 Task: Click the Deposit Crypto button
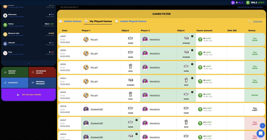pyautogui.click(x=15, y=72)
